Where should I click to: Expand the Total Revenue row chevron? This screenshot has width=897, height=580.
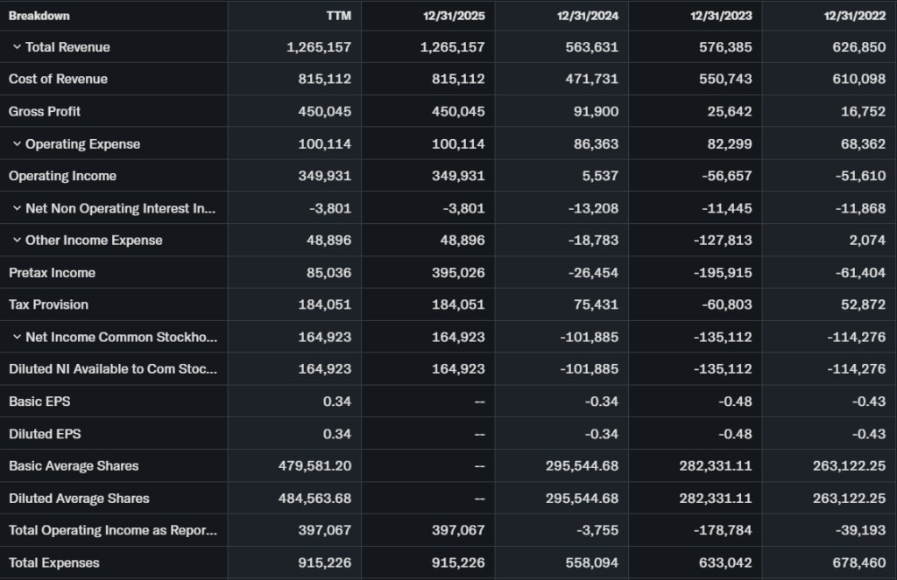[x=17, y=47]
